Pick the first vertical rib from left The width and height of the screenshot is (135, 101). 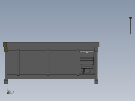point(18,62)
